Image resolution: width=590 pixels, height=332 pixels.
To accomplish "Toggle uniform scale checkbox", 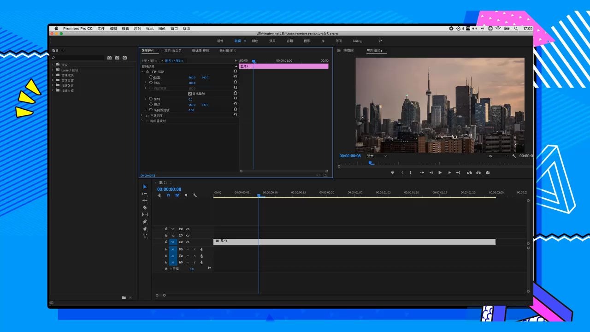I will click(x=190, y=94).
